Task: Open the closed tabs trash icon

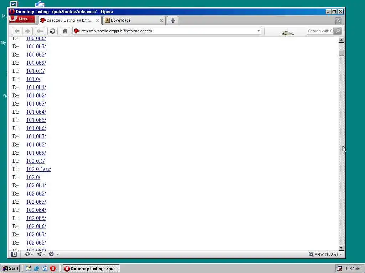Action: point(338,21)
